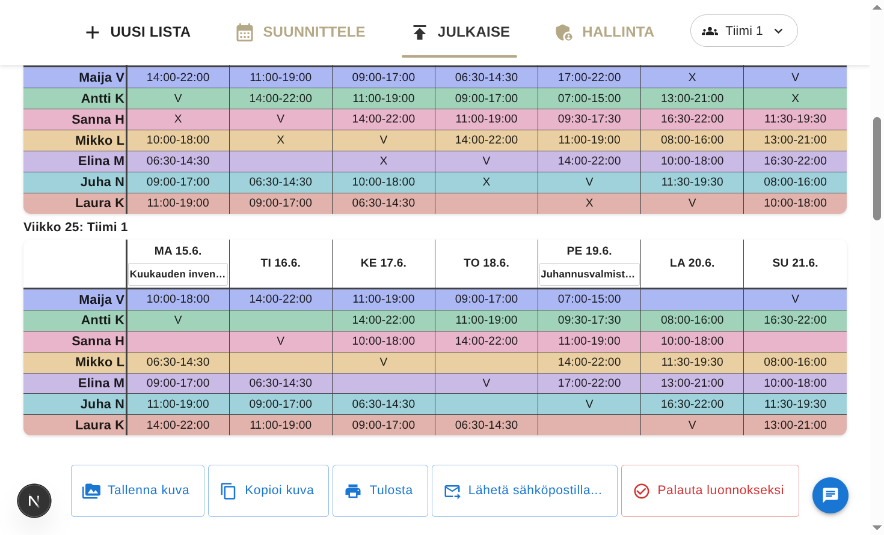Click the image gallery icon in Tallenna kuva
This screenshot has height=535, width=884.
(x=91, y=491)
